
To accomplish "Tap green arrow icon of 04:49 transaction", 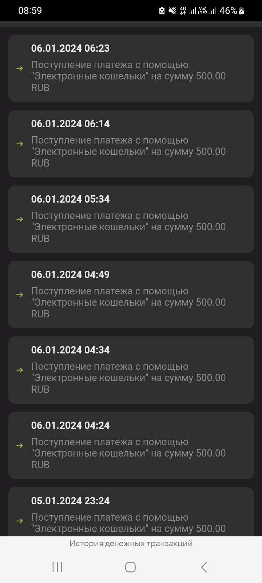I will coord(20,295).
